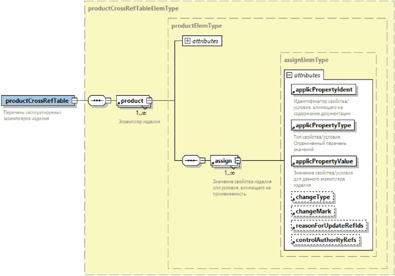Collapse the attributes of assignElemType
The image size is (395, 276).
(289, 75)
